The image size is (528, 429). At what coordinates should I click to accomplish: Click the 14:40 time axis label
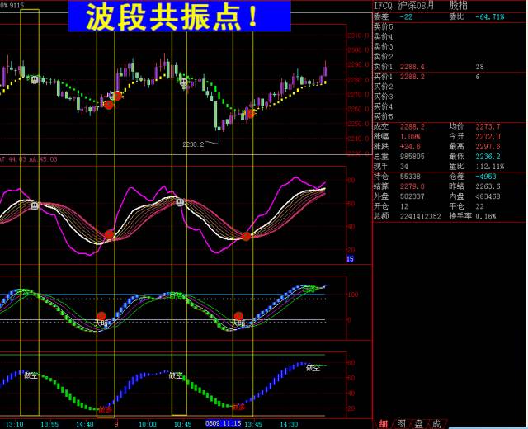(x=84, y=424)
